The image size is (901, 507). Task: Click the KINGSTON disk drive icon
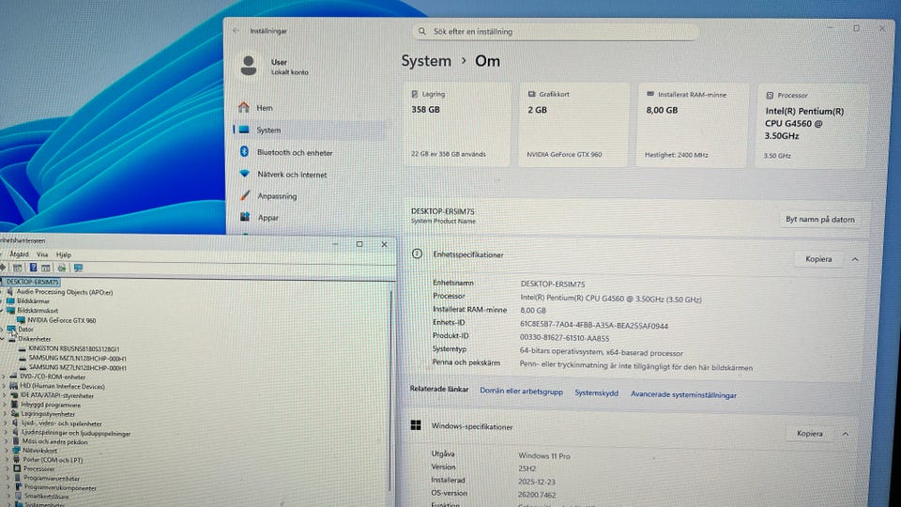tap(22, 349)
